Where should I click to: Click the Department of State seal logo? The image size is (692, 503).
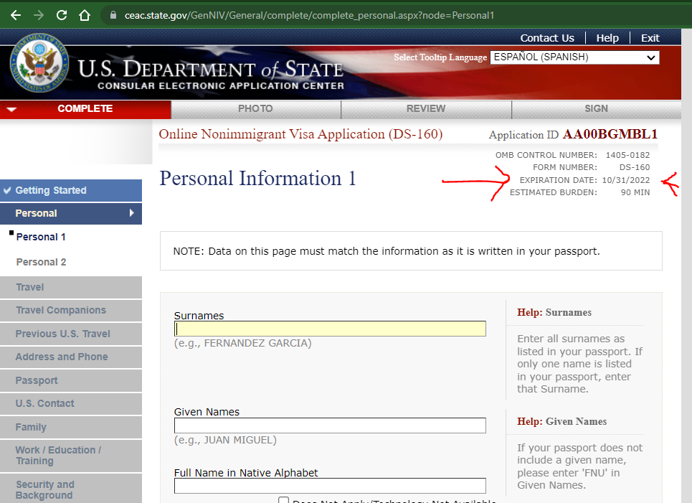(x=41, y=65)
